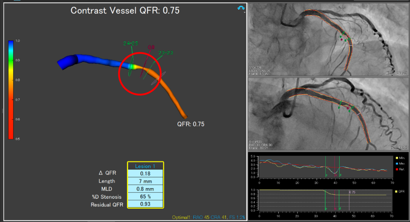Screen dimensions: 410x222
Task: Click the 24-25 proximal marker label
Action: [130, 43]
